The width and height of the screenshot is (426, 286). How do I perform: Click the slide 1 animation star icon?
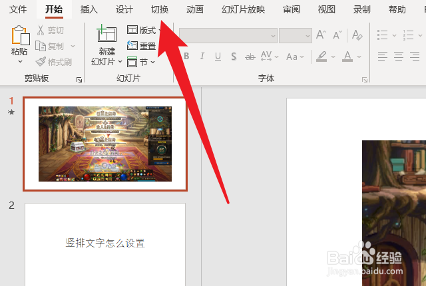(x=11, y=112)
